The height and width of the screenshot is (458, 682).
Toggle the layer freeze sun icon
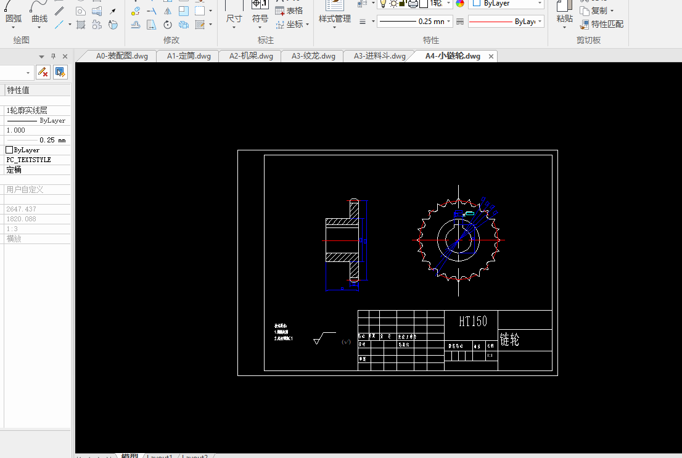[x=393, y=4]
